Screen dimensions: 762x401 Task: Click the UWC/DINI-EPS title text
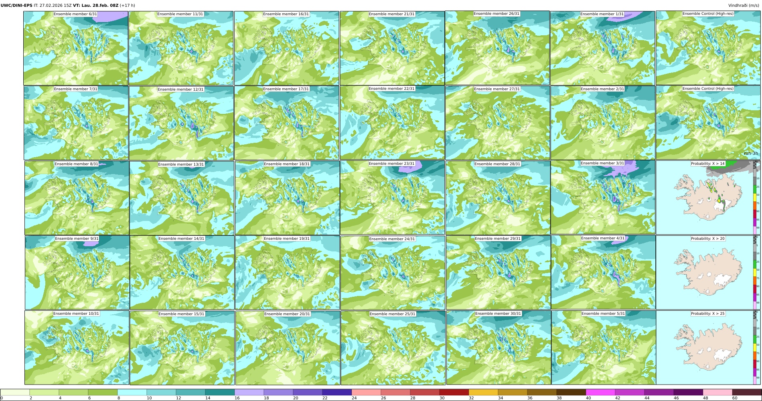point(16,6)
